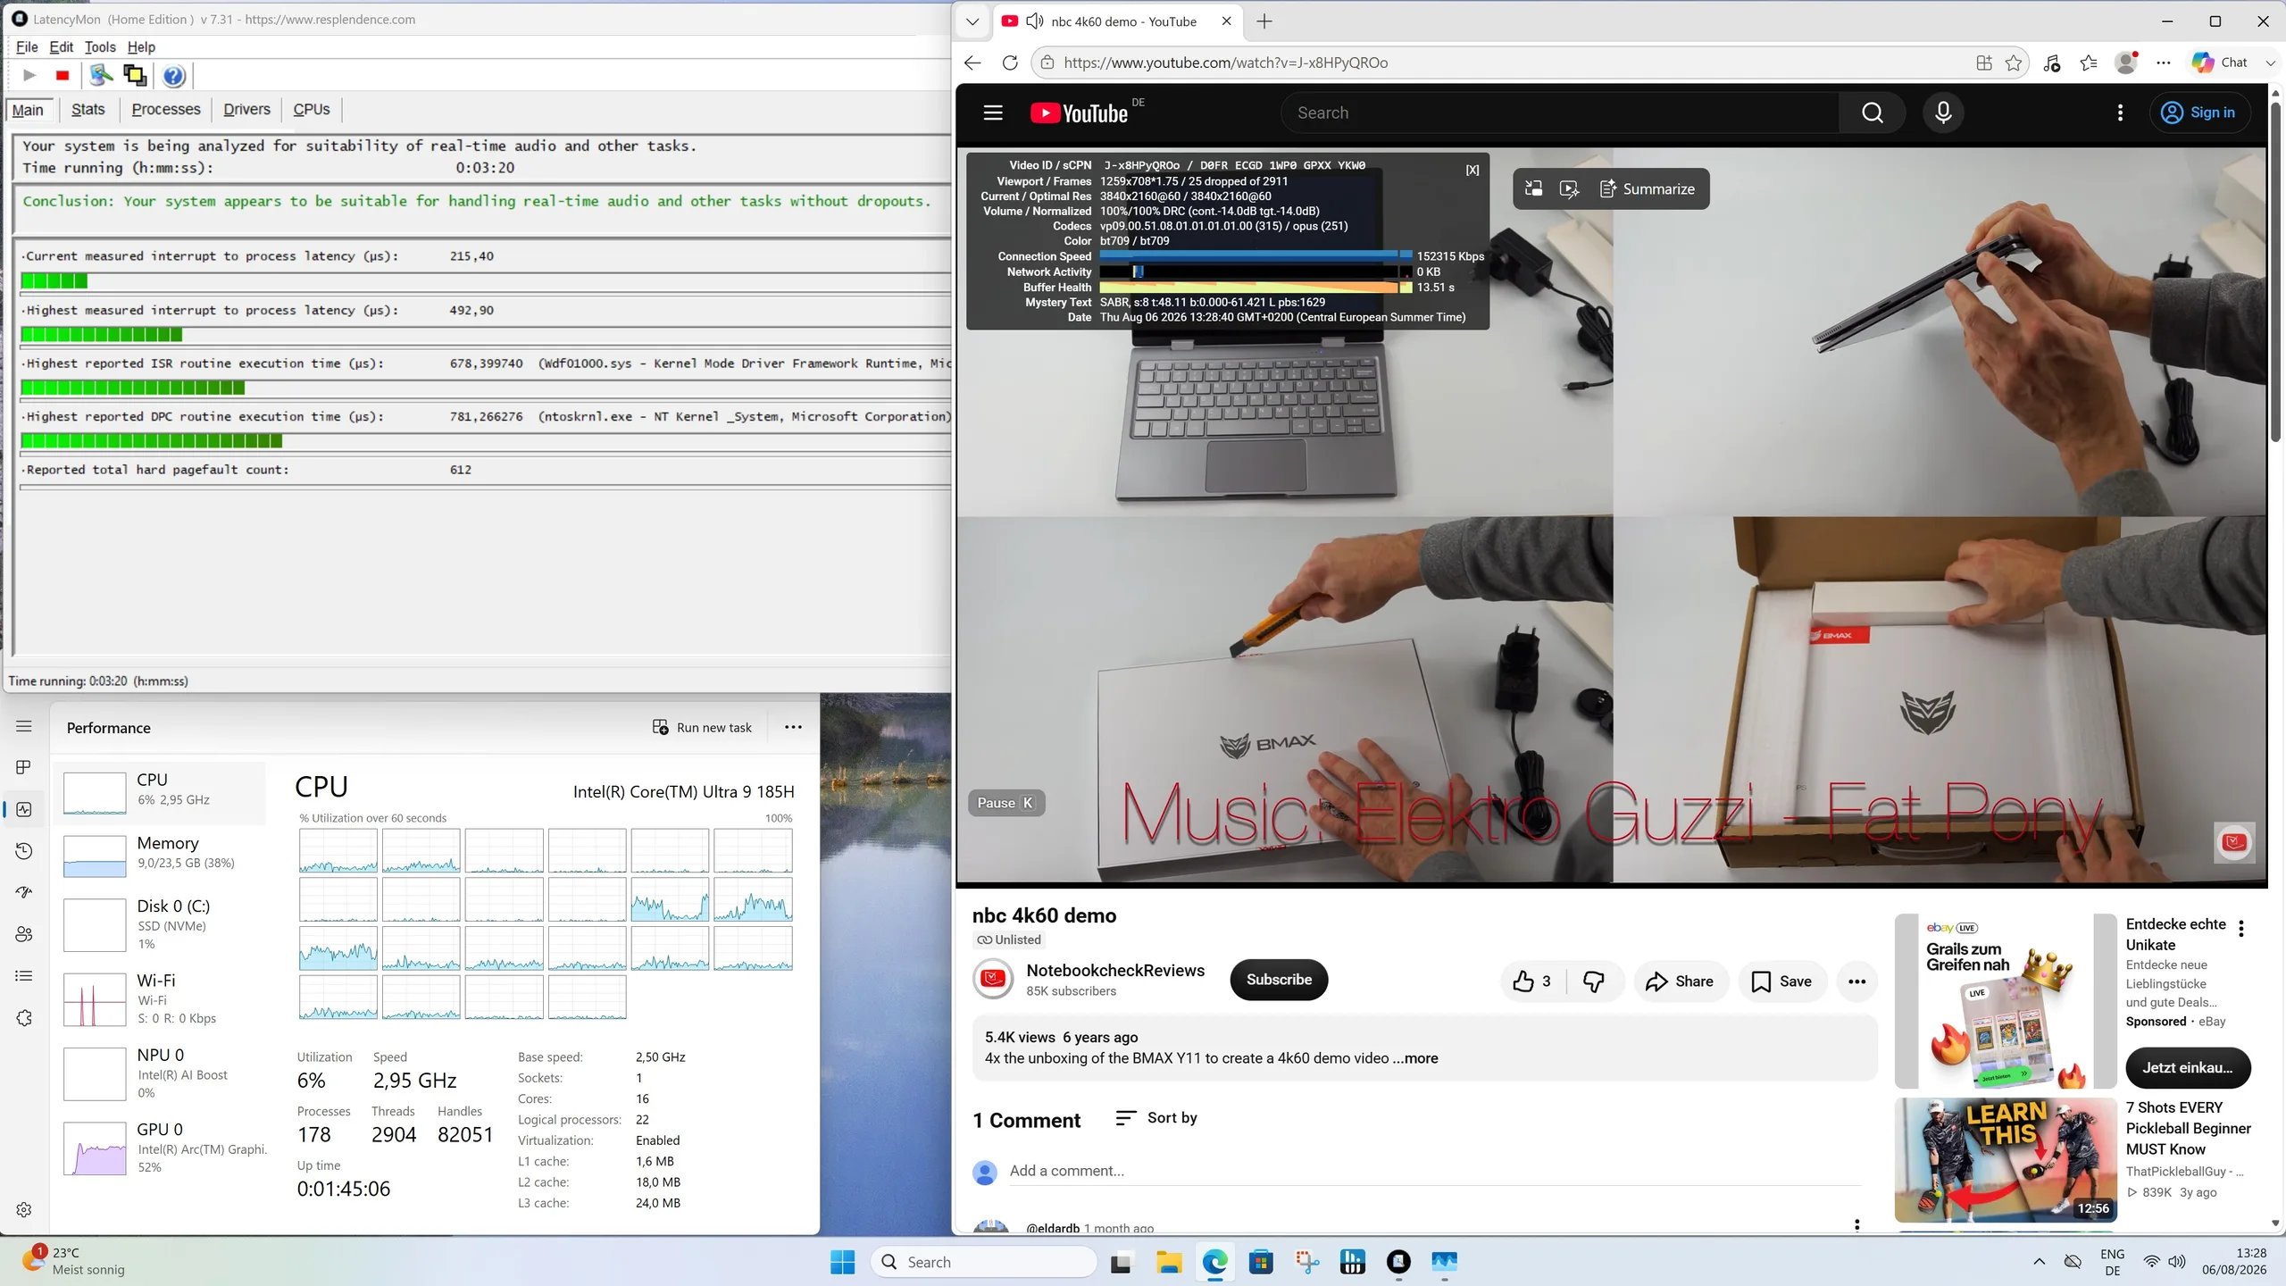Start voice search with the microphone icon
Screen dimensions: 2286x1286
[1943, 113]
